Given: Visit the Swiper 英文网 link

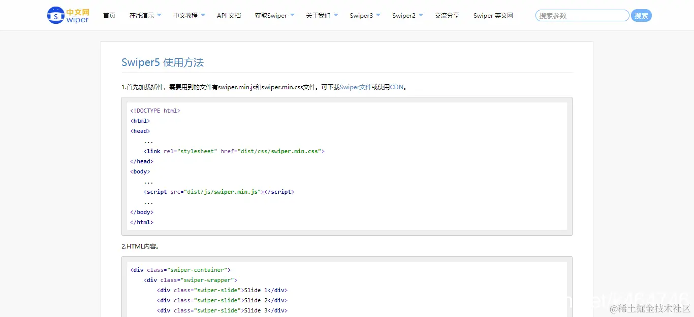Looking at the screenshot, I should (x=493, y=16).
